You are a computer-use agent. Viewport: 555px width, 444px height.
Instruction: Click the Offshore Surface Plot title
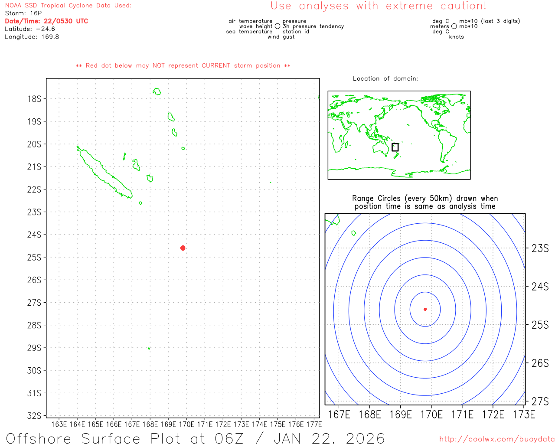pyautogui.click(x=195, y=438)
